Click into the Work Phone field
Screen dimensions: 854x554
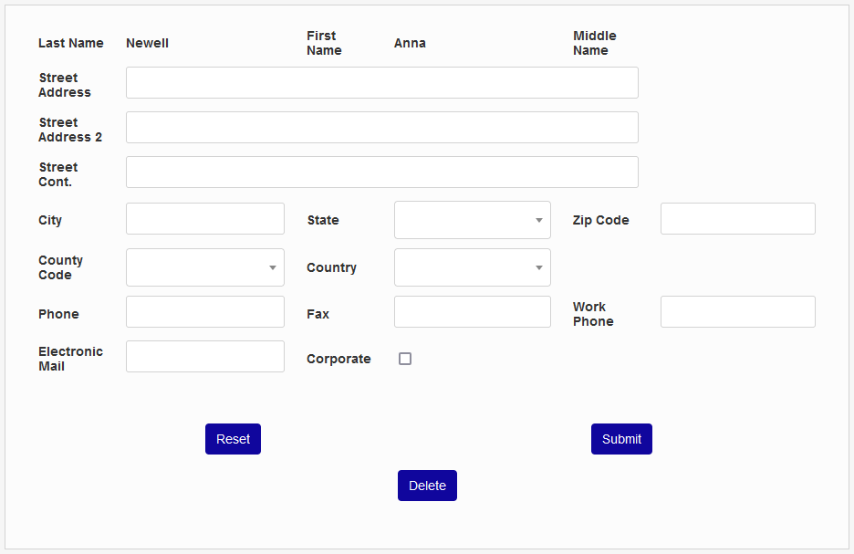pyautogui.click(x=737, y=312)
